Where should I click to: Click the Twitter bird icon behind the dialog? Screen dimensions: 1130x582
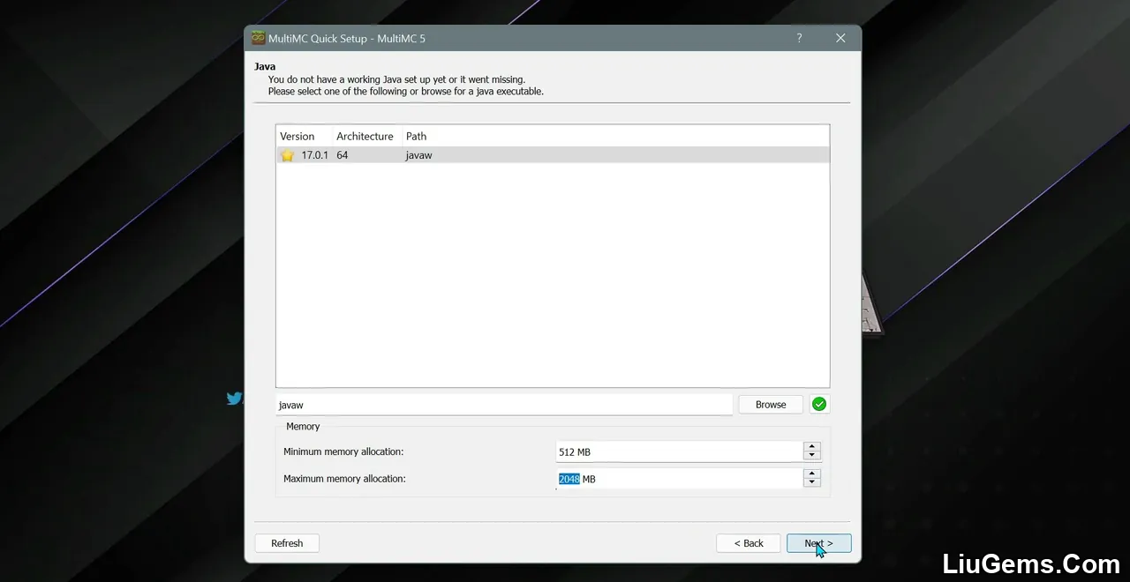coord(233,399)
